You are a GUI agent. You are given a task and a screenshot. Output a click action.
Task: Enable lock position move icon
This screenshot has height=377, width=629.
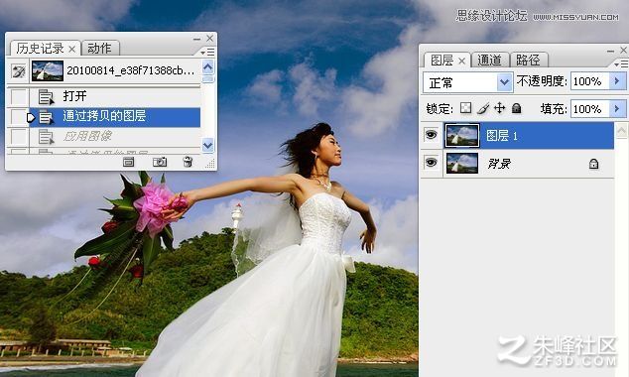pos(499,108)
